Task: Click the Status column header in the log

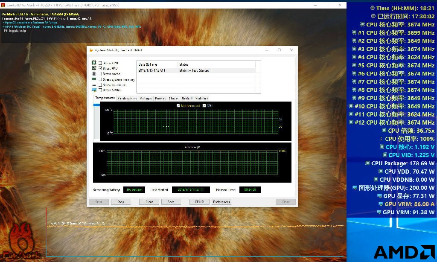Action: tap(216, 64)
